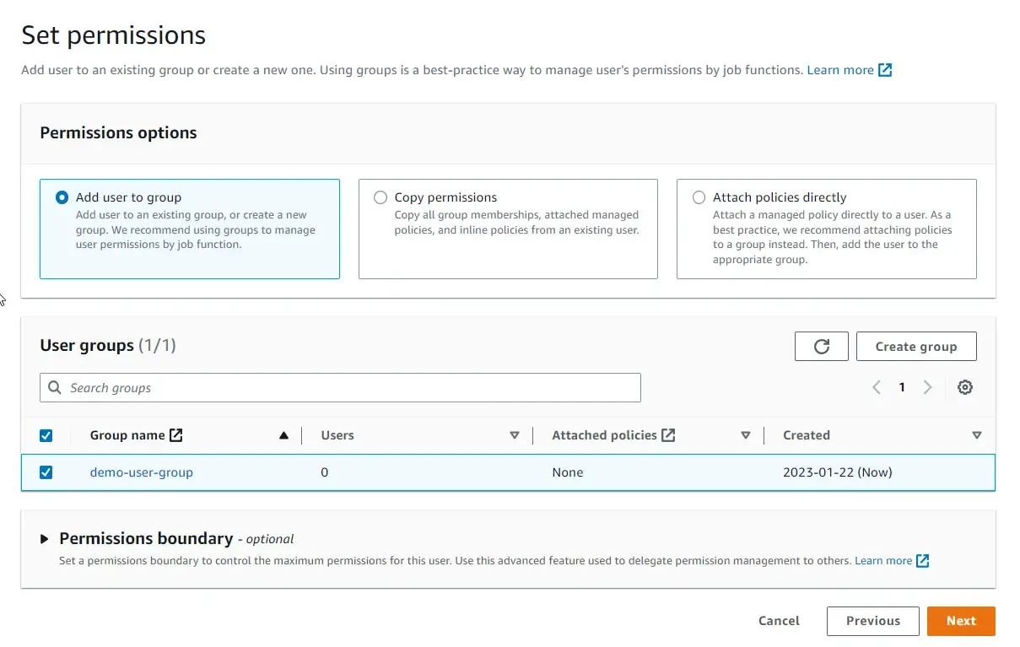Open the table preferences gear icon
Viewport: 1020px width, 647px height.
964,387
